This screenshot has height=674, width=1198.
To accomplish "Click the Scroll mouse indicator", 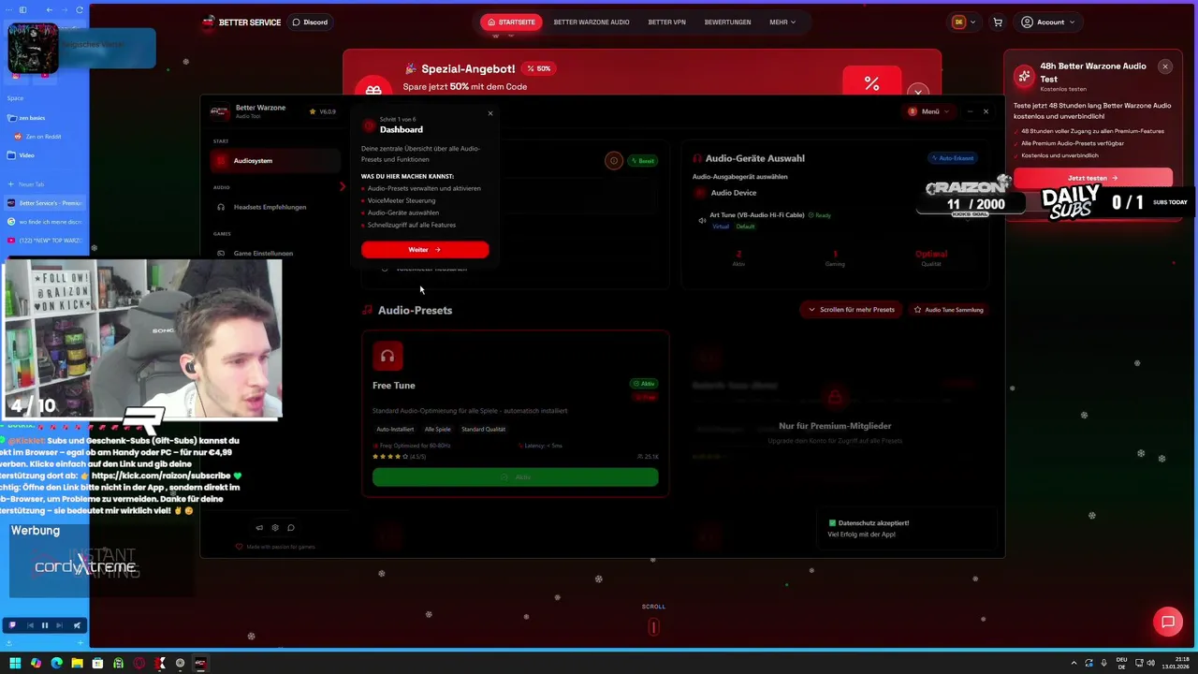I will (653, 626).
